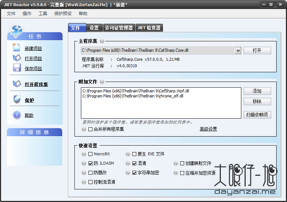Click the 帮助 question mark icon
The height and width of the screenshot is (202, 287).
click(17, 115)
